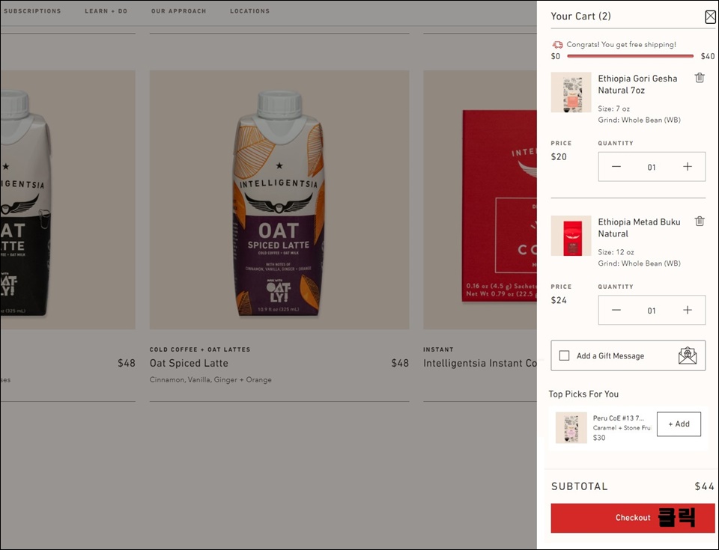The image size is (719, 550).
Task: Click the Ethiopia Gori Gesha $20 price
Action: pos(559,156)
